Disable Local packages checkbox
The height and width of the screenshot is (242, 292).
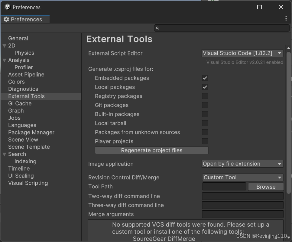205,87
